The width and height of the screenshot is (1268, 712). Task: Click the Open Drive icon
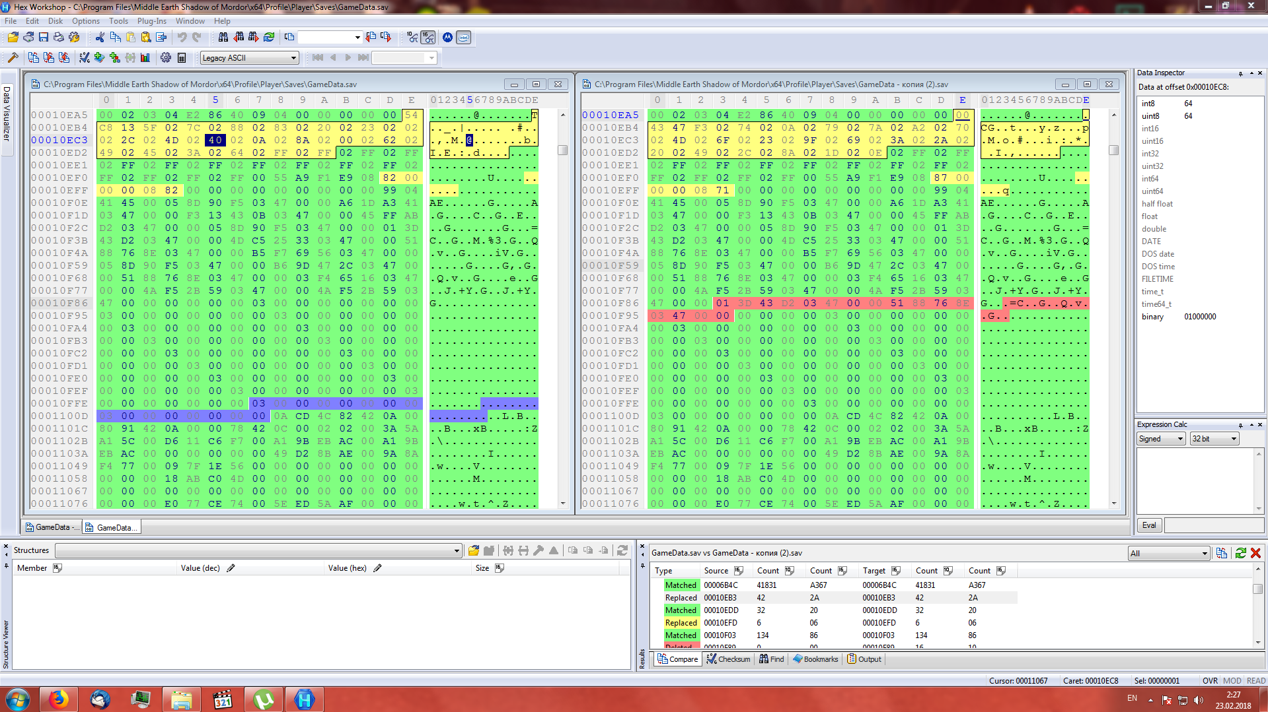28,38
